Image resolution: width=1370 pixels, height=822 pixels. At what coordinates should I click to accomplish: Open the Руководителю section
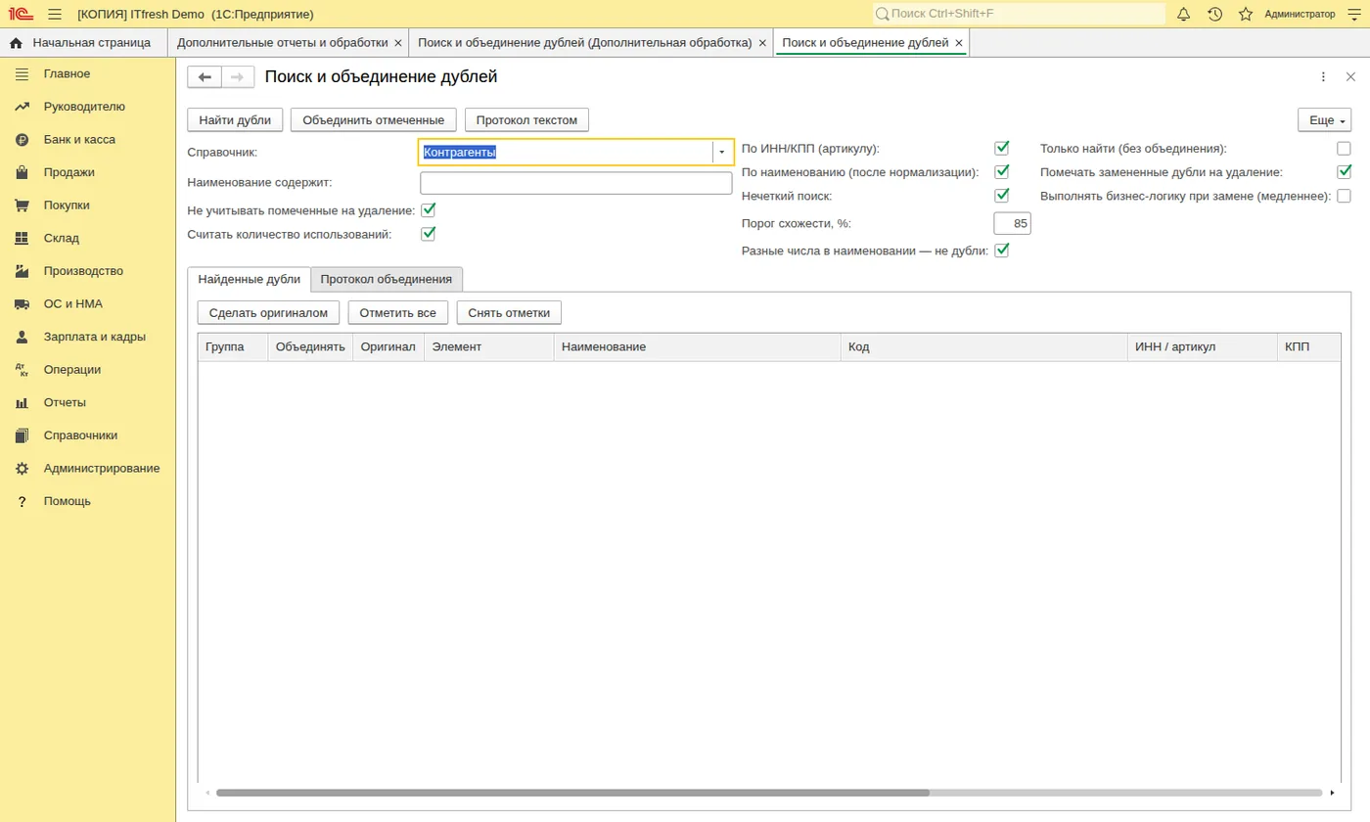[x=88, y=107]
